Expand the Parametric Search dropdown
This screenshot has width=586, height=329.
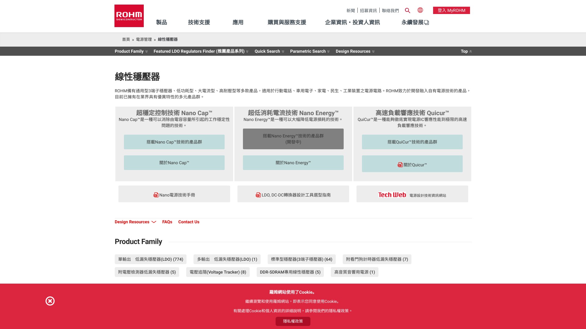pos(309,51)
